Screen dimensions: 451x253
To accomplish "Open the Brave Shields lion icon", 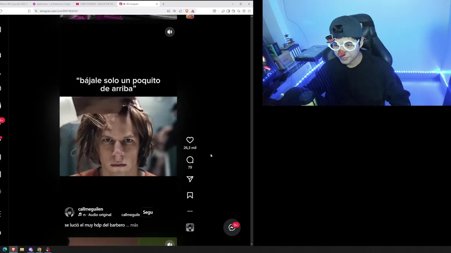I will 187,11.
